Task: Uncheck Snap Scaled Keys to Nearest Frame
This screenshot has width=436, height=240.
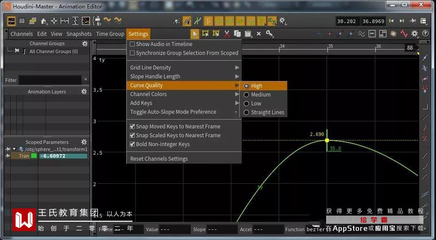Action: [x=132, y=135]
